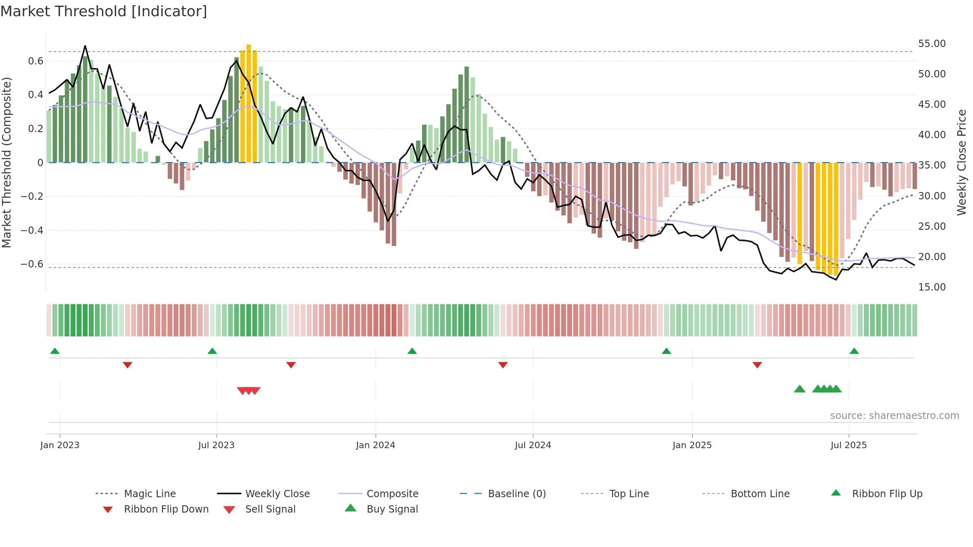Click the last buy signal marker before Jul 2025
The width and height of the screenshot is (973, 547).
(837, 389)
